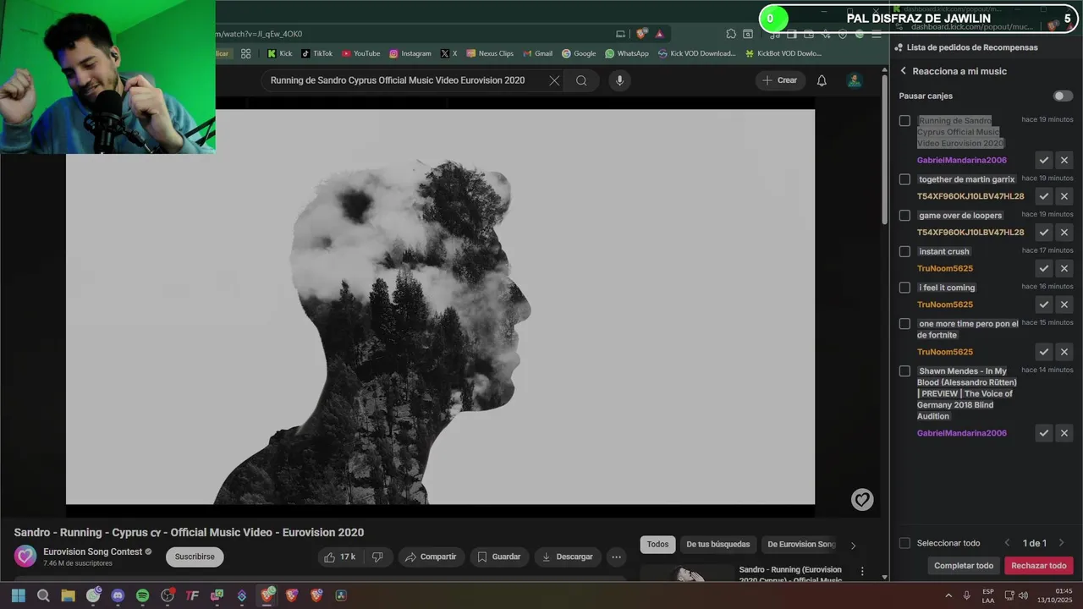Image resolution: width=1083 pixels, height=609 pixels.
Task: Select De tus búsquedas filter chip
Action: point(718,545)
